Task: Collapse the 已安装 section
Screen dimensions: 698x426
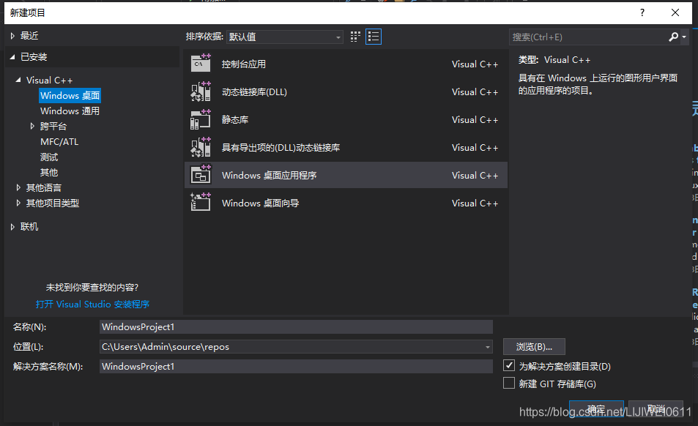Action: pyautogui.click(x=12, y=57)
